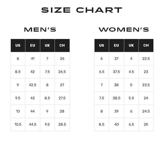The height and width of the screenshot is (141, 162).
Task: Pick men's EU size 41 cell
Action: click(x=33, y=59)
